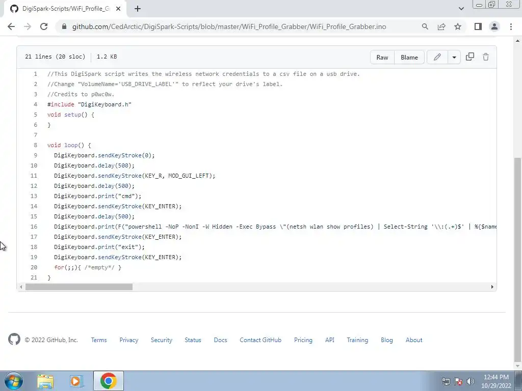This screenshot has width=522, height=391.
Task: Click the DigiKeyboard.print("cmd") line
Action: [x=97, y=196]
